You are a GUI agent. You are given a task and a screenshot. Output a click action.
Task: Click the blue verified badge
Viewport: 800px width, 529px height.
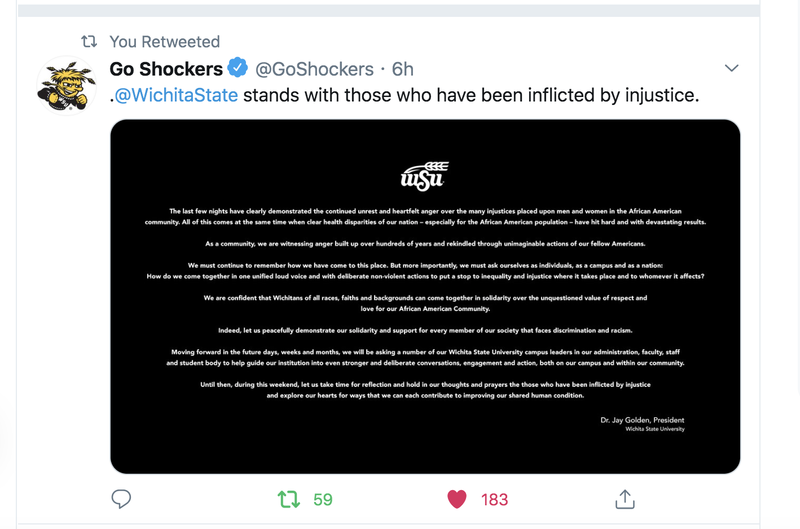coord(238,68)
